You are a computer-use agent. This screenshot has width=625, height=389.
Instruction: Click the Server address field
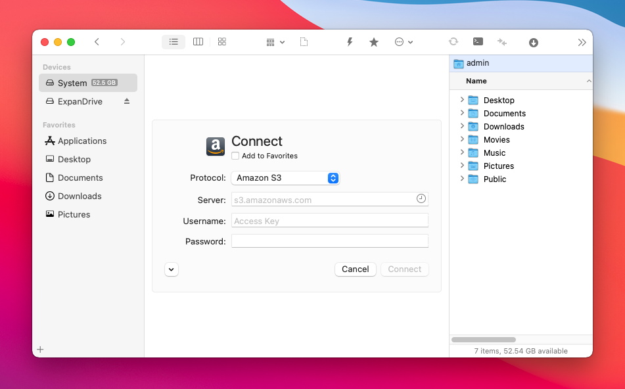330,199
